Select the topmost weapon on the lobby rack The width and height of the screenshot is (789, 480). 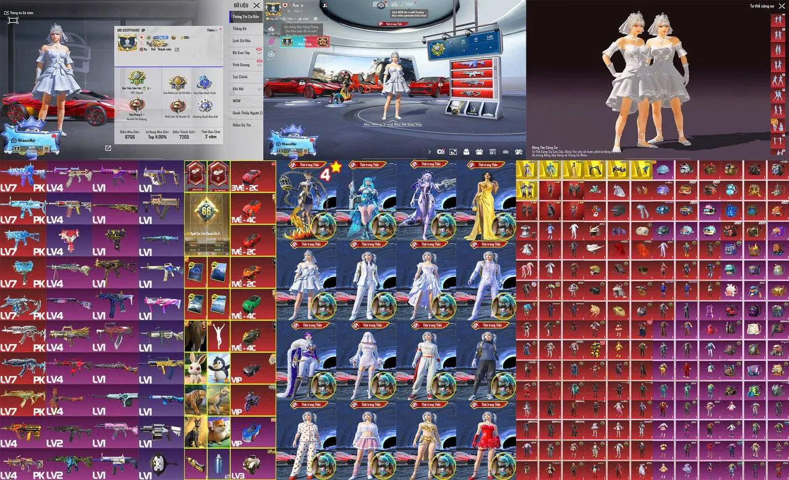472,63
